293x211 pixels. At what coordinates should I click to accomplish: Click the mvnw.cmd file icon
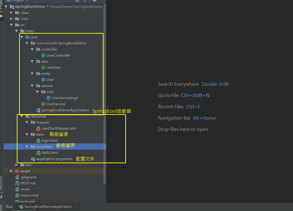pos(17,195)
